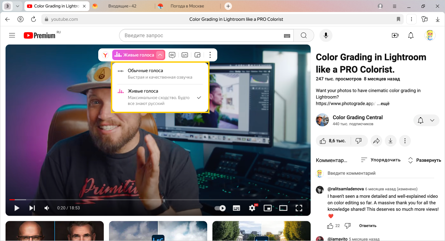Open the YouTube hamburger guide menu

tap(12, 35)
